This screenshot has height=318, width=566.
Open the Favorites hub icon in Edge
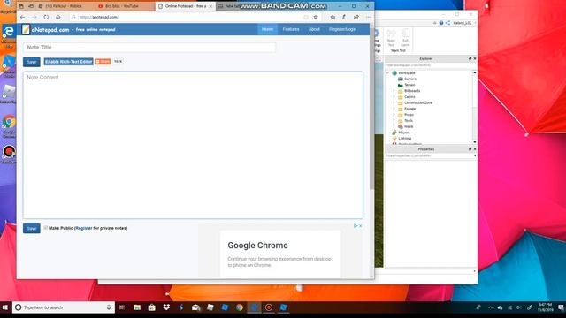333,17
